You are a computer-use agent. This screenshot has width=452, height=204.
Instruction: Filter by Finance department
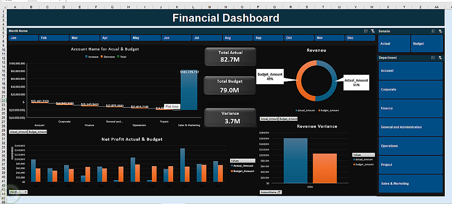click(x=410, y=109)
